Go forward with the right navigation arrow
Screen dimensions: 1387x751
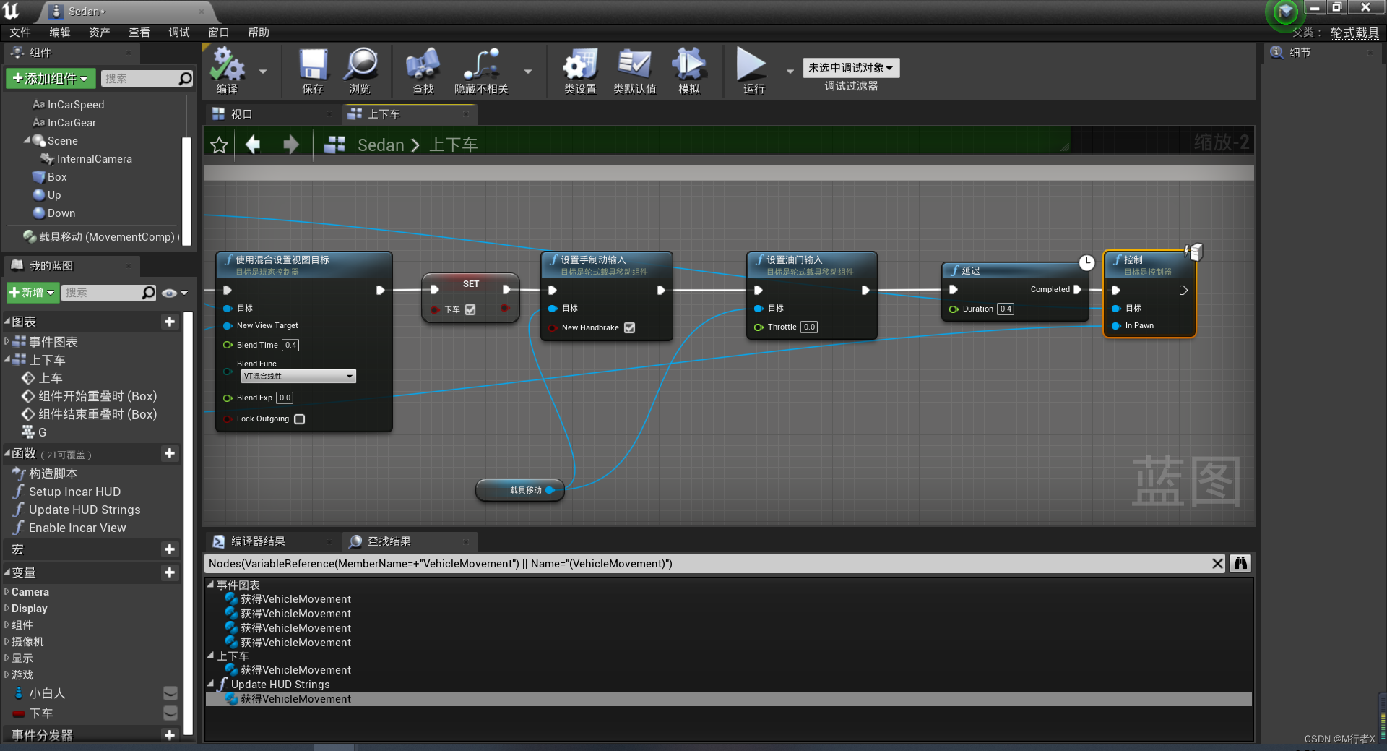click(290, 145)
